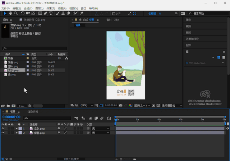Click the 0:00:00:00 current timecode
230x161 pixels.
point(11,117)
